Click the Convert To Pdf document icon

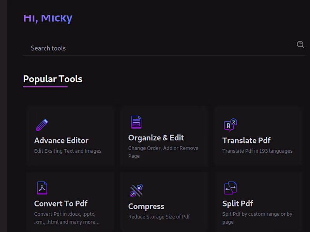click(42, 188)
